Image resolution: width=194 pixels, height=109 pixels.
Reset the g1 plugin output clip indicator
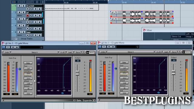[x=91, y=61]
